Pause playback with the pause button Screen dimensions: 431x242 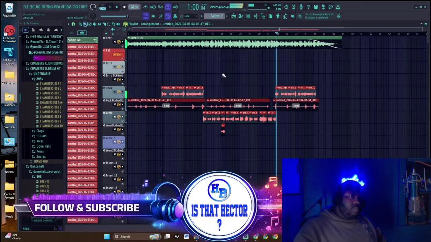[x=109, y=7]
